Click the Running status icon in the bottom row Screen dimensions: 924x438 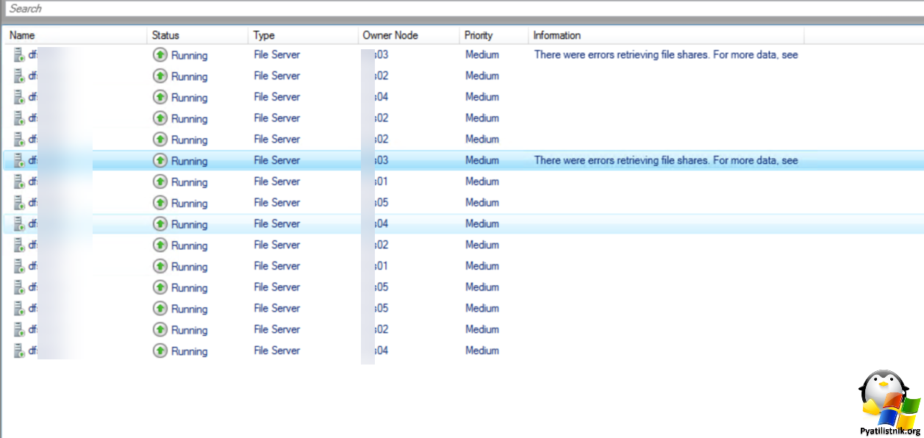tap(160, 351)
